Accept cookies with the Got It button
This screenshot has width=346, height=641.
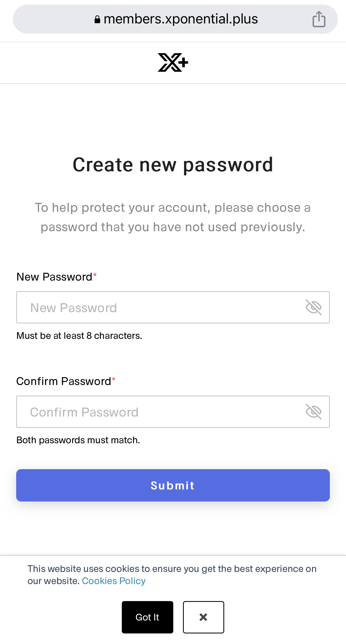pos(147,617)
